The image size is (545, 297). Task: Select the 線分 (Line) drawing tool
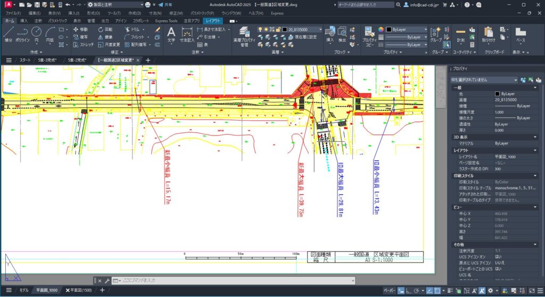[x=8, y=33]
